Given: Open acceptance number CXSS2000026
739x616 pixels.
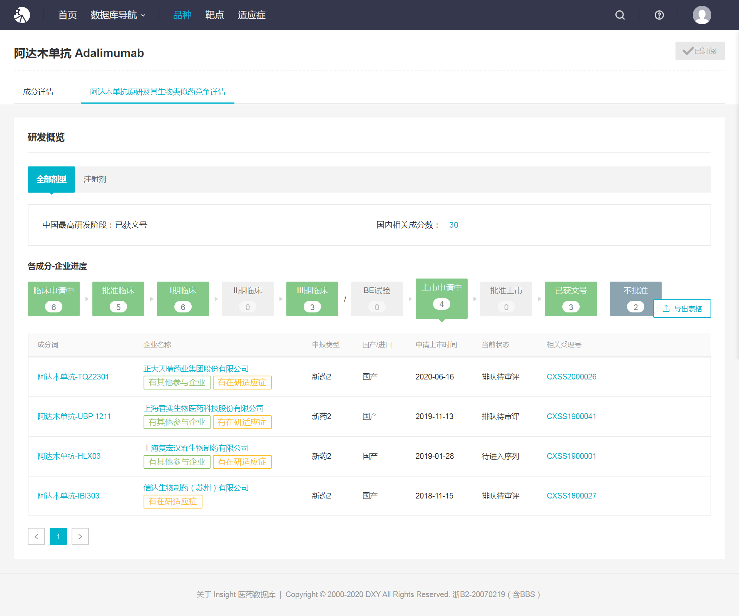Looking at the screenshot, I should click(x=571, y=377).
